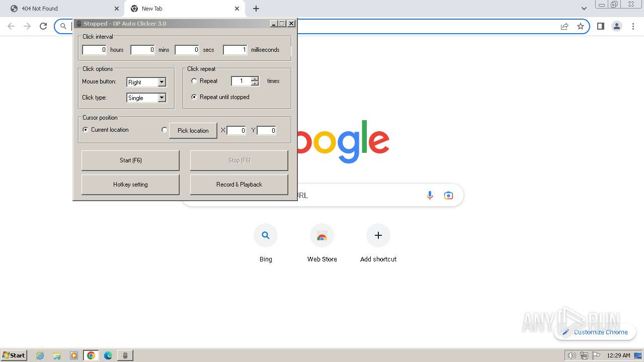The width and height of the screenshot is (644, 362).
Task: Open the Chrome profile avatar
Action: point(617,26)
